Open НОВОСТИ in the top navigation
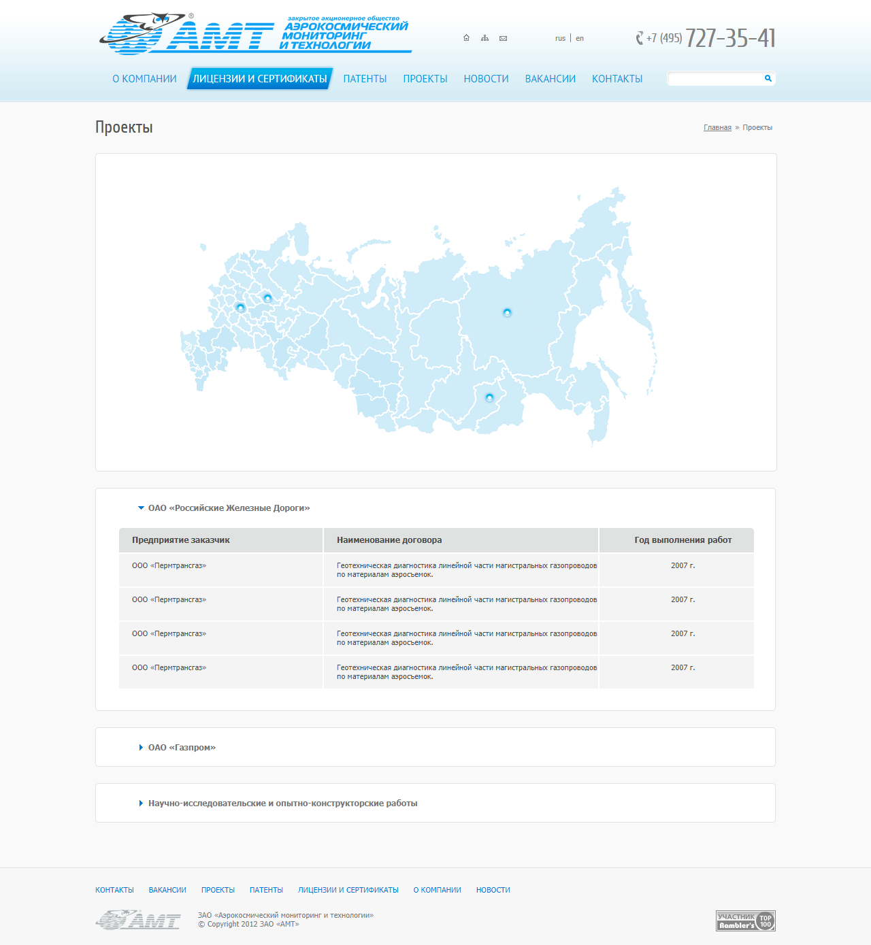Image resolution: width=871 pixels, height=945 pixels. pyautogui.click(x=486, y=79)
